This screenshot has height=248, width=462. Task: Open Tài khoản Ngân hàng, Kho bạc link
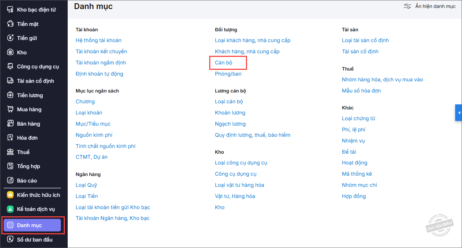click(x=113, y=218)
